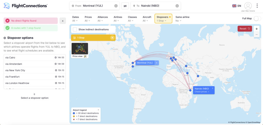Zoom out on the map
The image size is (263, 125).
point(257,35)
